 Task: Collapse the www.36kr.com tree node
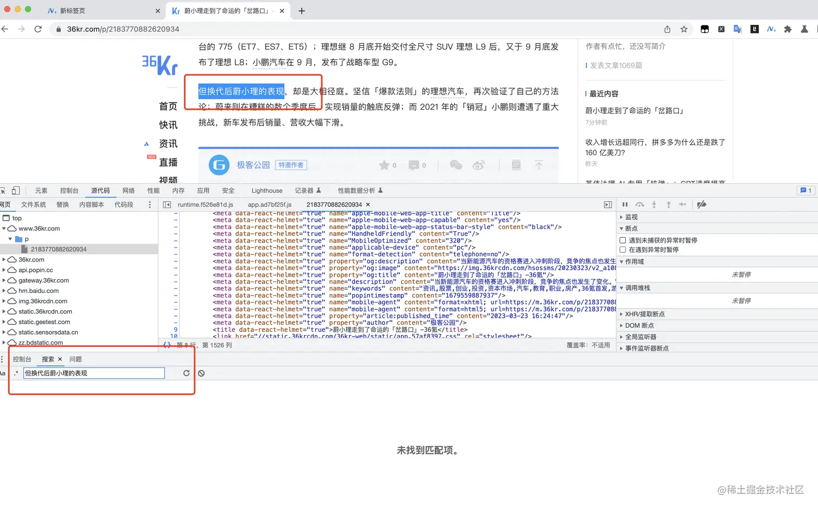coord(4,229)
